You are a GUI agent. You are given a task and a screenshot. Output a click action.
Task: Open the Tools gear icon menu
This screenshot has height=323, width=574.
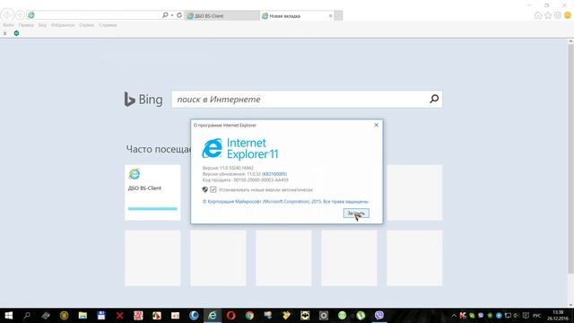click(x=558, y=15)
